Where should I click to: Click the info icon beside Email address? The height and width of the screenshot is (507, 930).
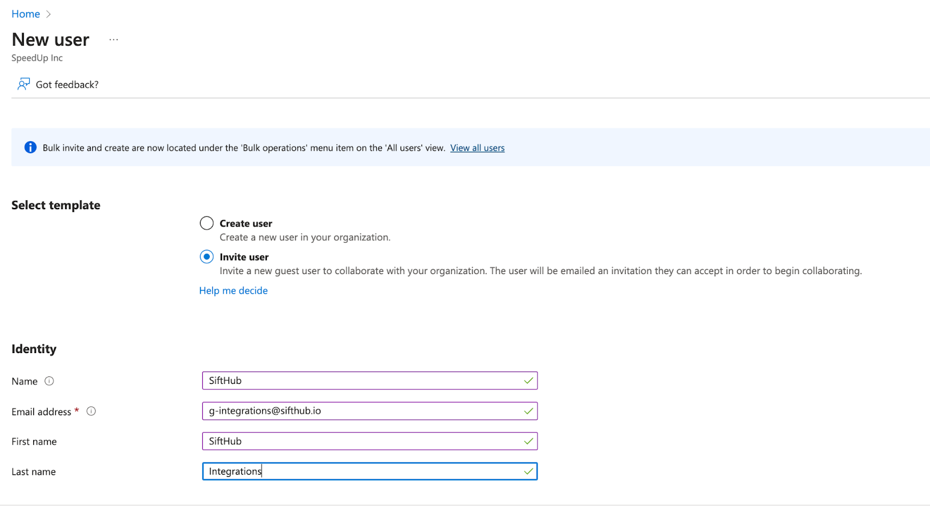[x=91, y=411]
